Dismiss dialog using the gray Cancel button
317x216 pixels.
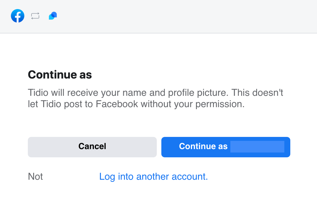point(92,147)
